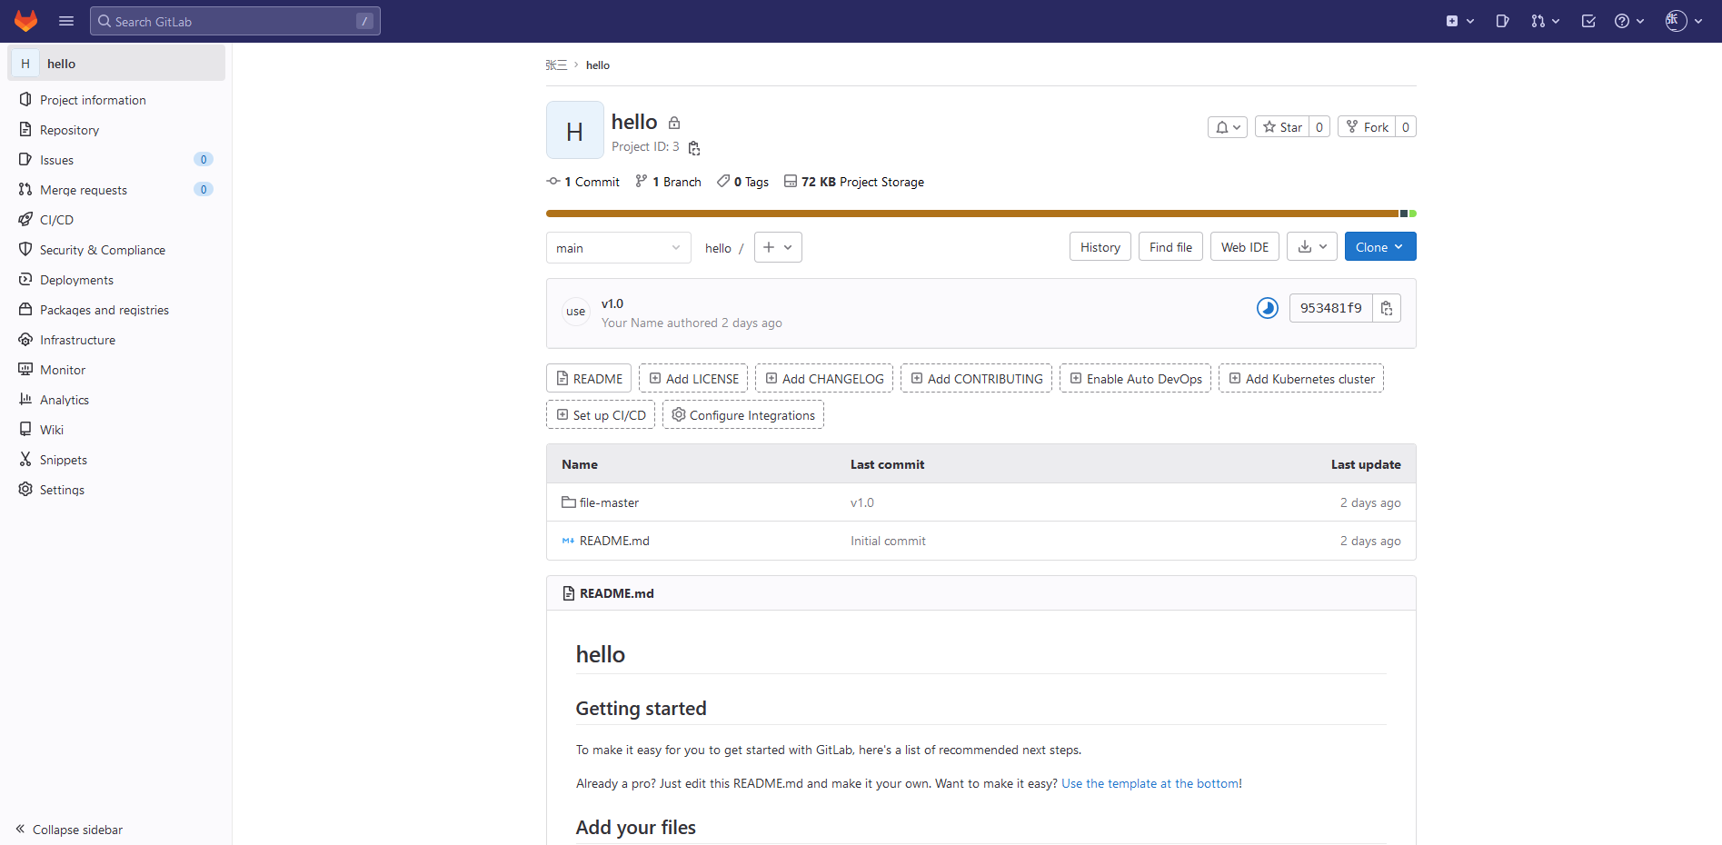The image size is (1722, 845).
Task: Open the add file plus dropdown
Action: [x=778, y=247]
